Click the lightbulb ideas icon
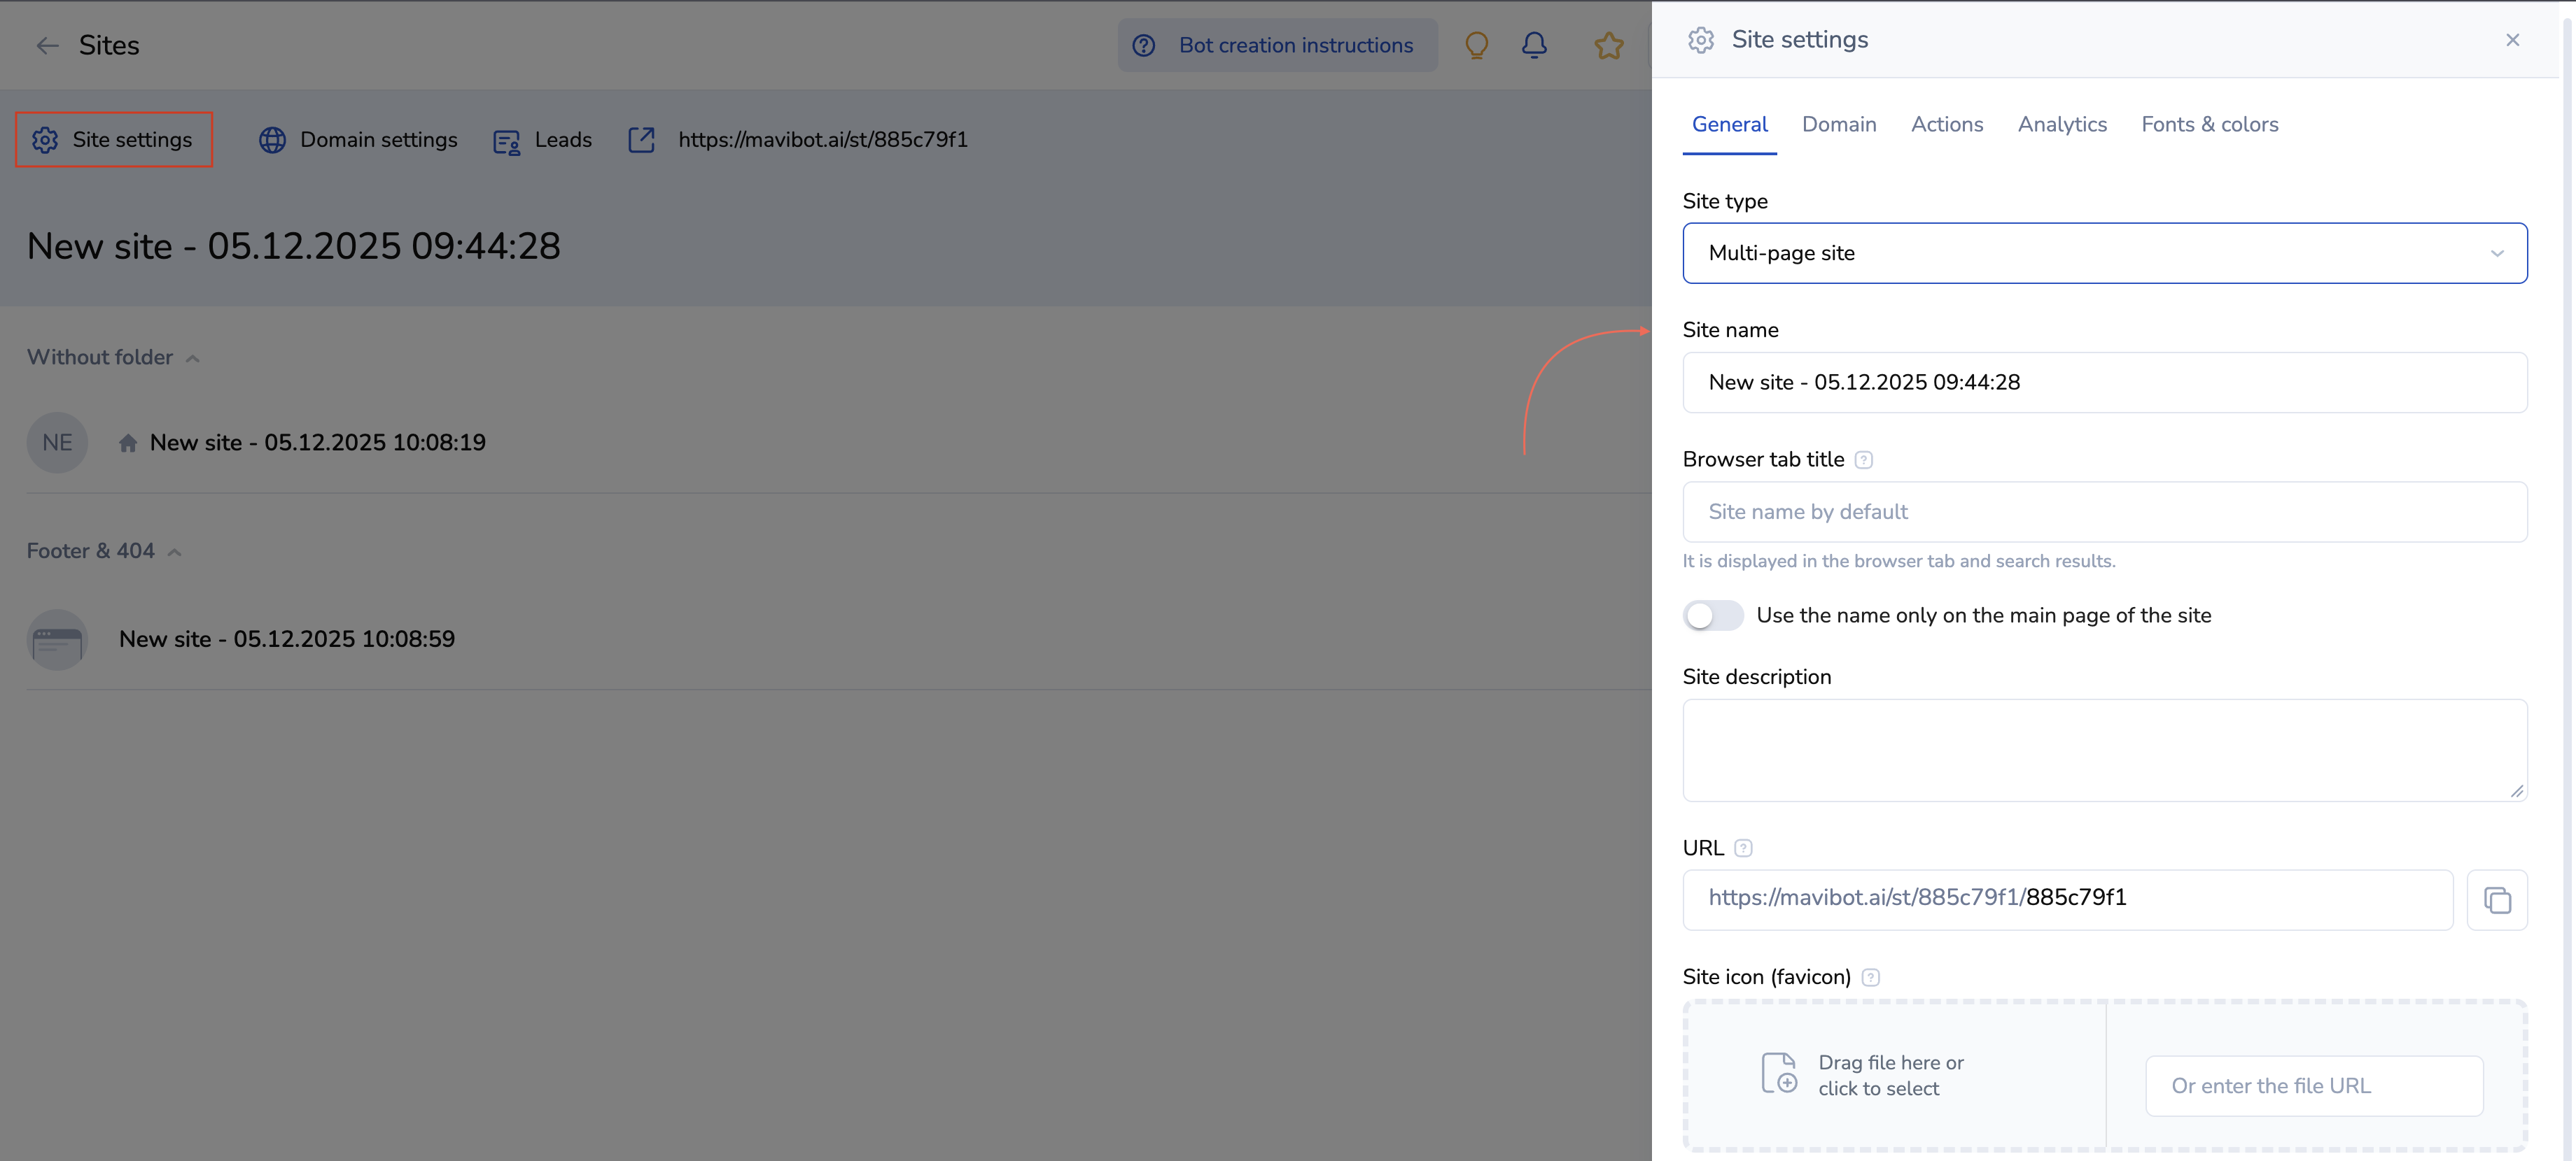Image resolution: width=2576 pixels, height=1161 pixels. pos(1476,46)
